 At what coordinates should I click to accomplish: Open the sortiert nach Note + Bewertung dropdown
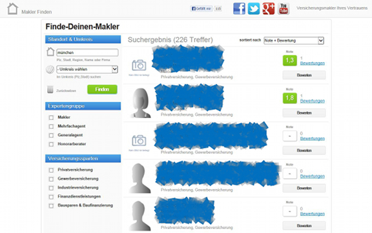pos(294,41)
